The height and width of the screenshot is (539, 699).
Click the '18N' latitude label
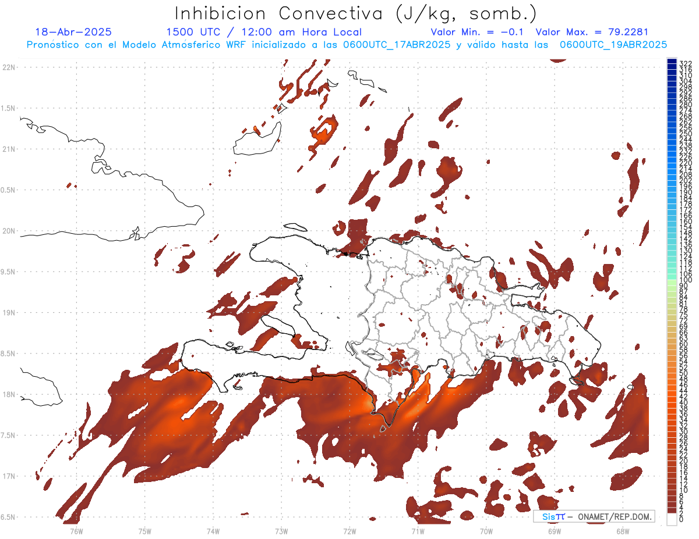coord(9,394)
